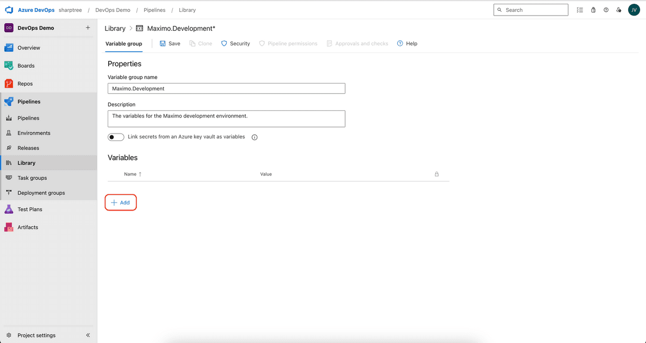Open Security for this variable group
This screenshot has height=343, width=646.
(x=235, y=44)
